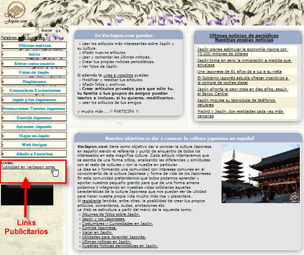
Task: Click 'Añadir nuevos artículos.' bullet text
Action: click(104, 52)
